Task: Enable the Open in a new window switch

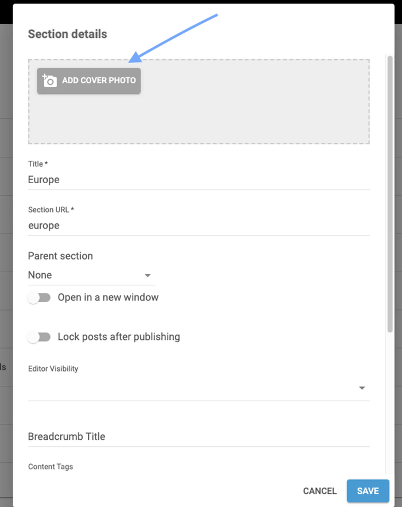Action: [40, 297]
